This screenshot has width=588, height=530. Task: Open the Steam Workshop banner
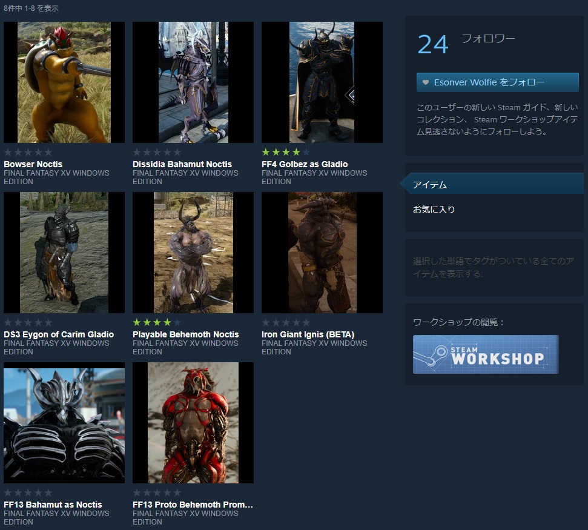pos(486,354)
